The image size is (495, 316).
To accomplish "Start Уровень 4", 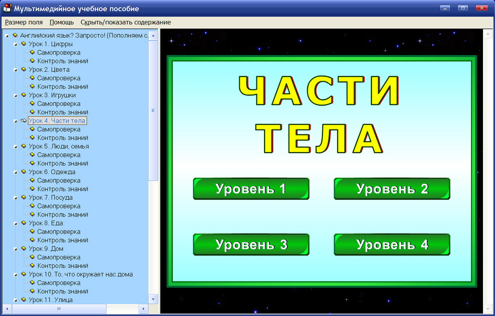I will (x=392, y=245).
